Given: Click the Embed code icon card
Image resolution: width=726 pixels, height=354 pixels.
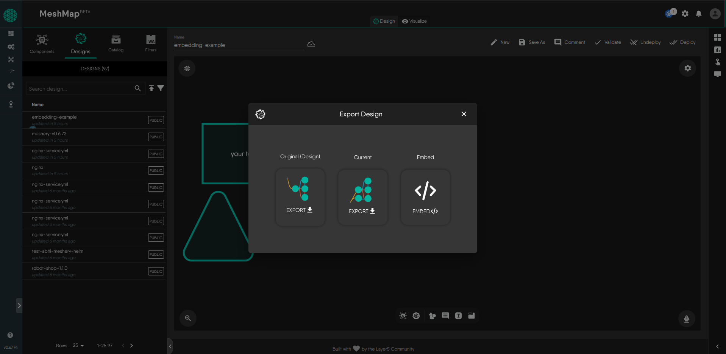Looking at the screenshot, I should coord(425,197).
